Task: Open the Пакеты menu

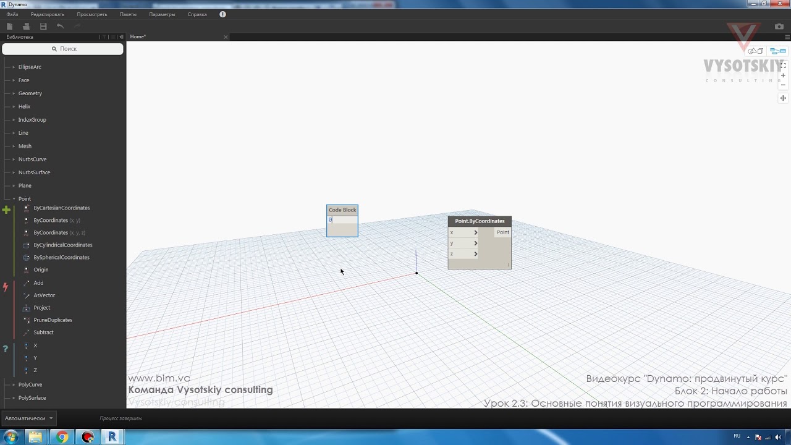Action: (128, 14)
